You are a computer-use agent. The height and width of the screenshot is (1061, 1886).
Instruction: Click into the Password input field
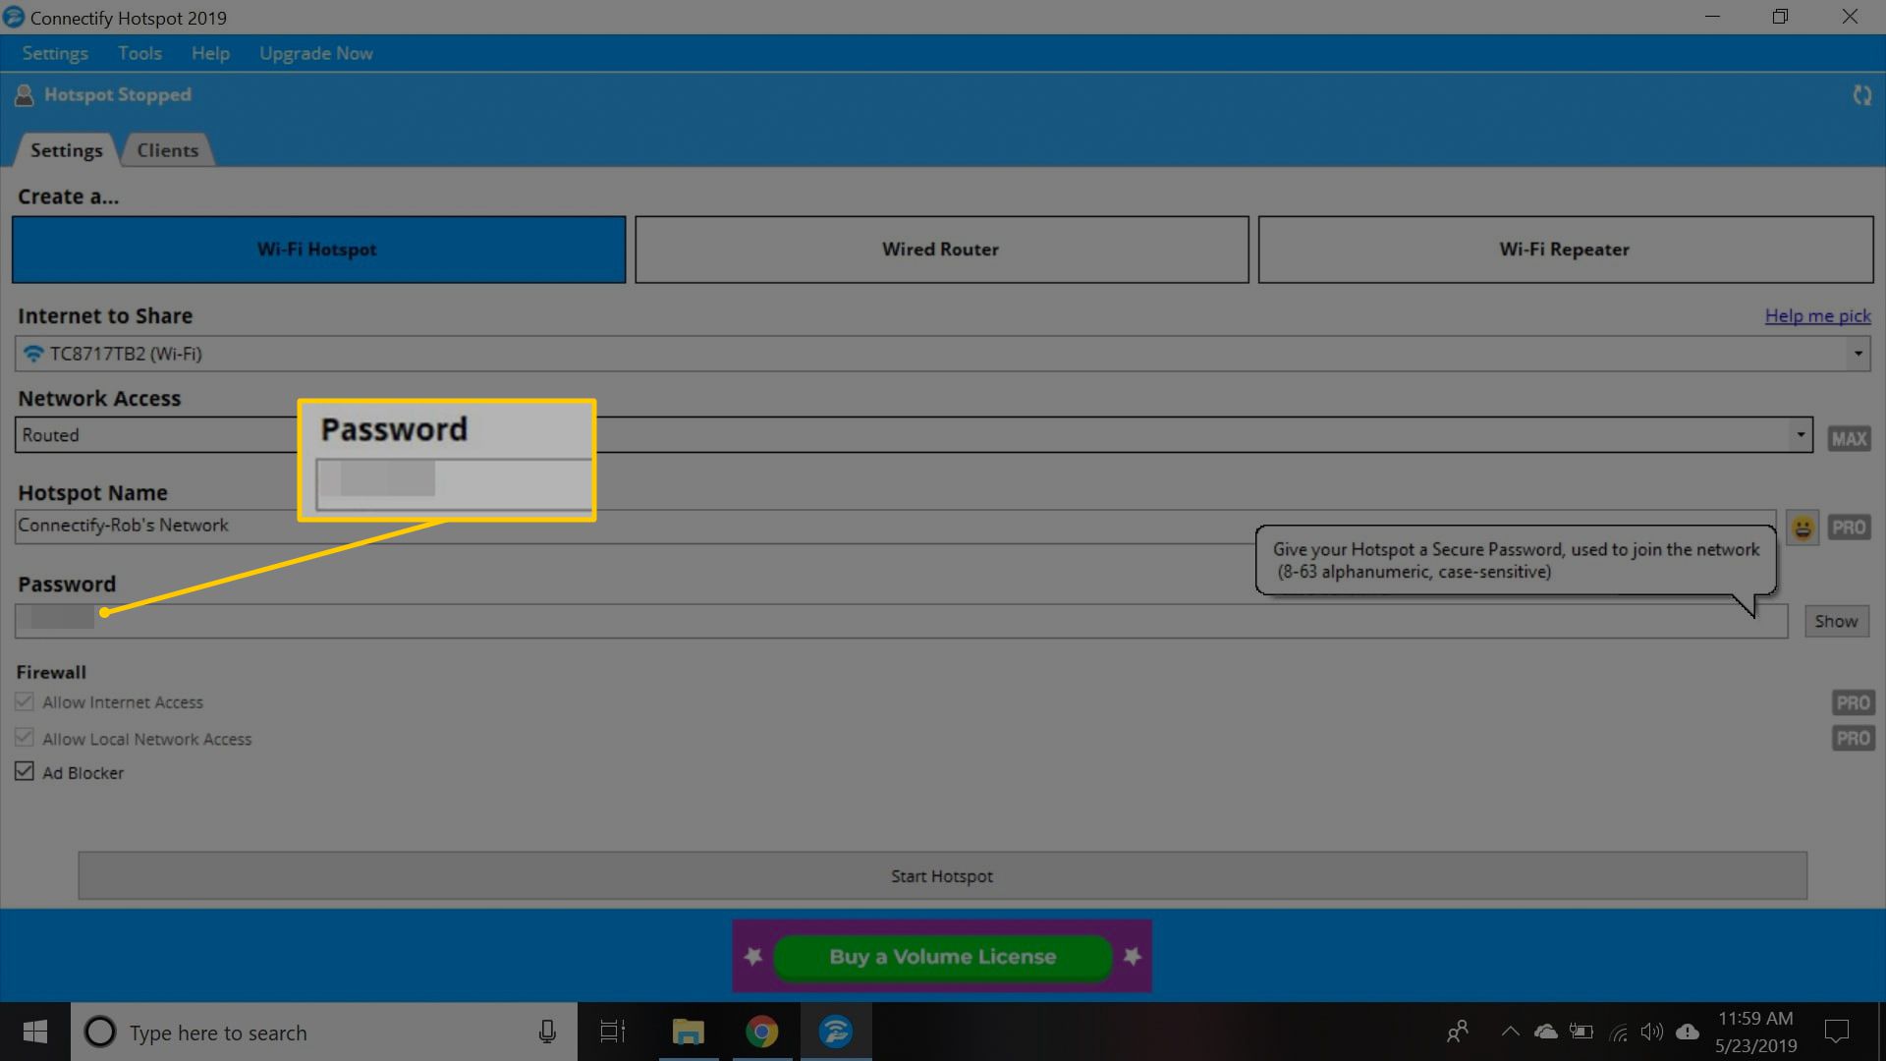(x=901, y=621)
